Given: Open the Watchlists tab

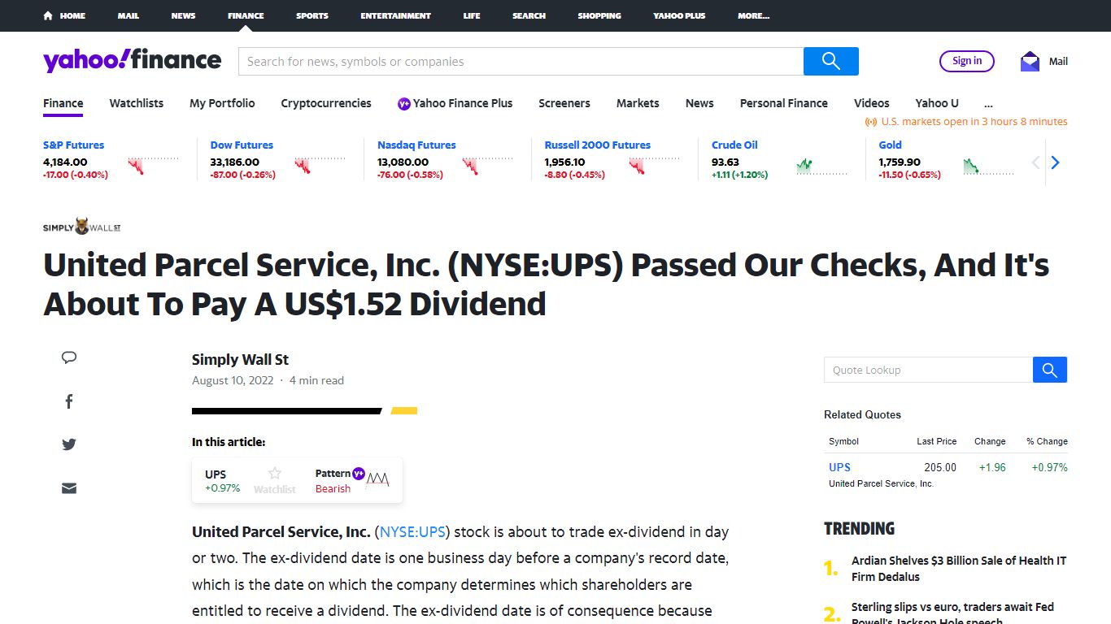Looking at the screenshot, I should pyautogui.click(x=137, y=103).
